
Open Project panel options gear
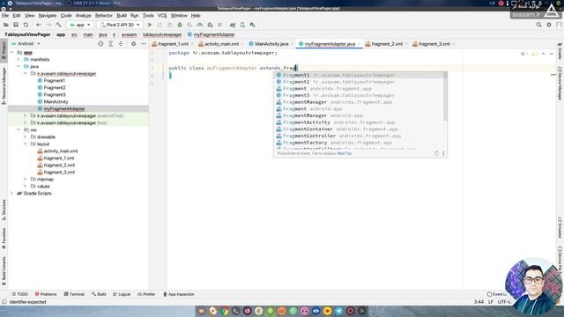click(133, 44)
